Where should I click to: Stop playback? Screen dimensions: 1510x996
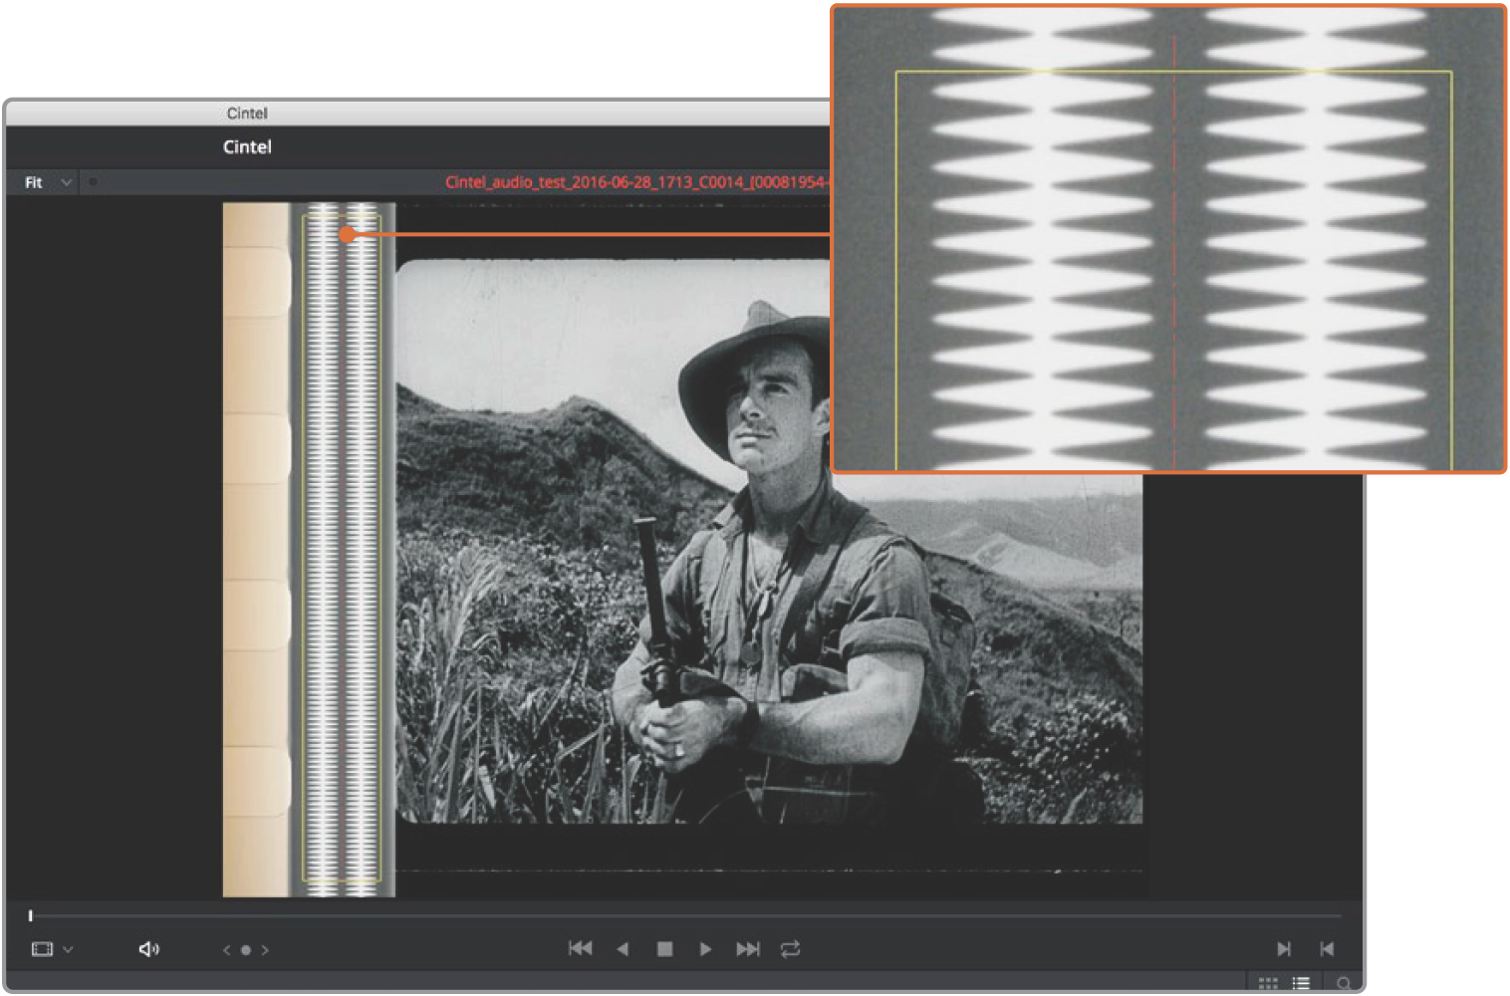pyautogui.click(x=664, y=949)
